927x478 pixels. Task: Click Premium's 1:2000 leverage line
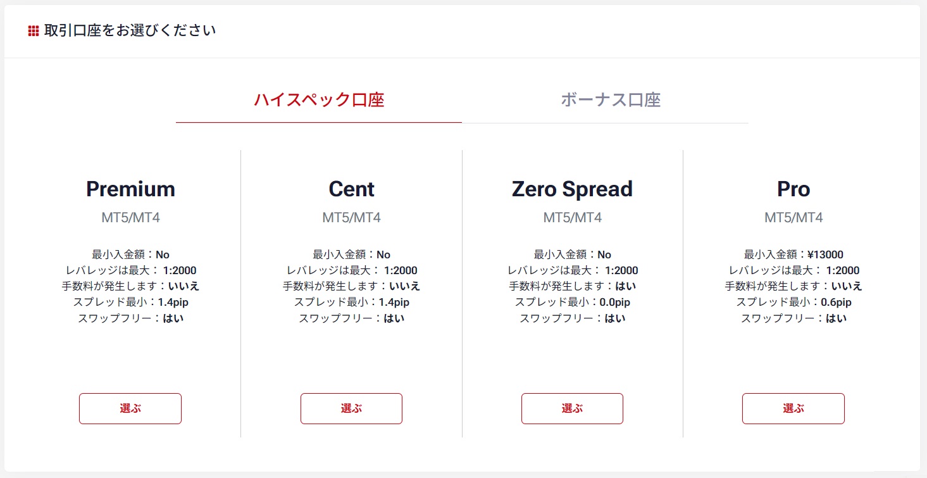130,270
